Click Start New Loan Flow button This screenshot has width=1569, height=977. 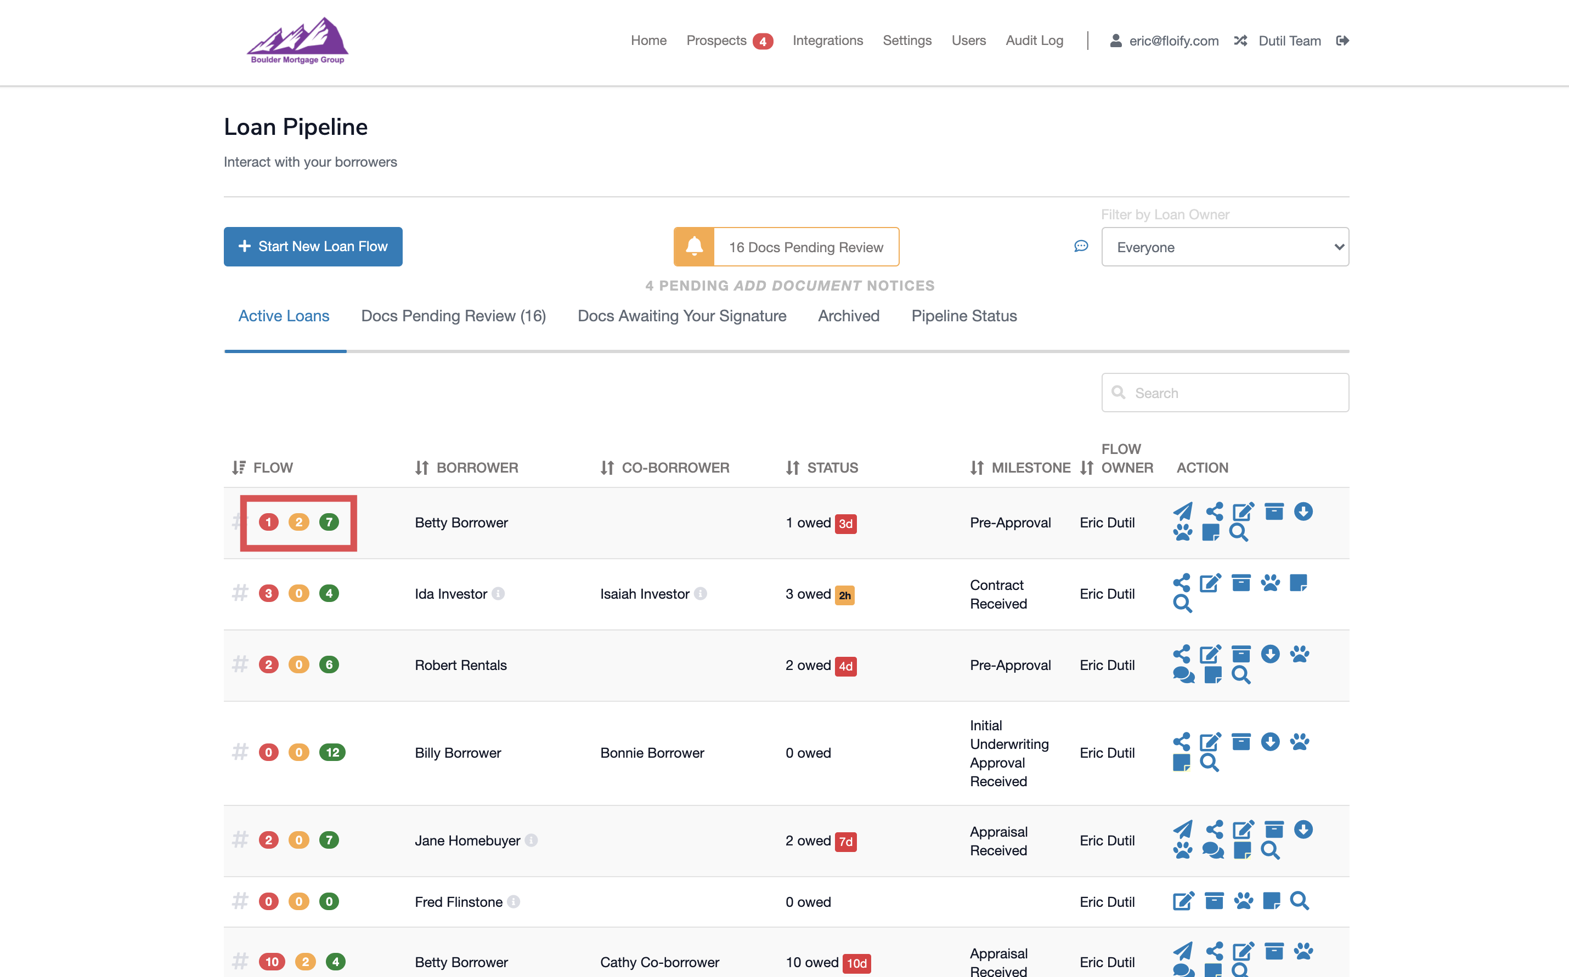(x=313, y=246)
